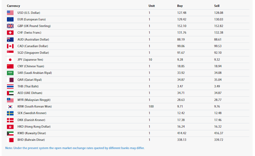Click the Sell column header

point(217,6)
